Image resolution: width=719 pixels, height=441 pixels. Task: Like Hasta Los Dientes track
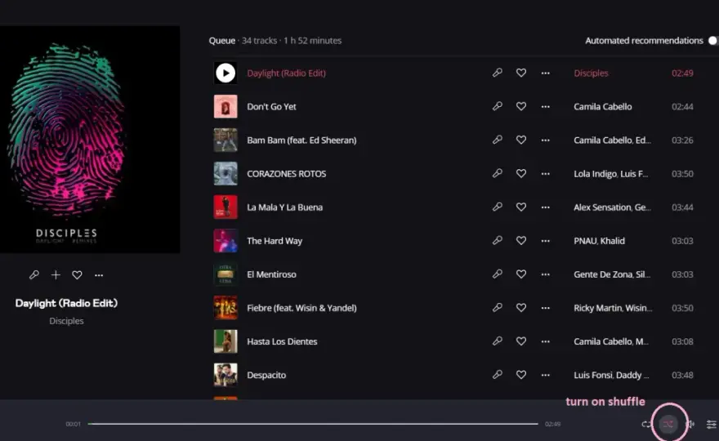(x=521, y=341)
